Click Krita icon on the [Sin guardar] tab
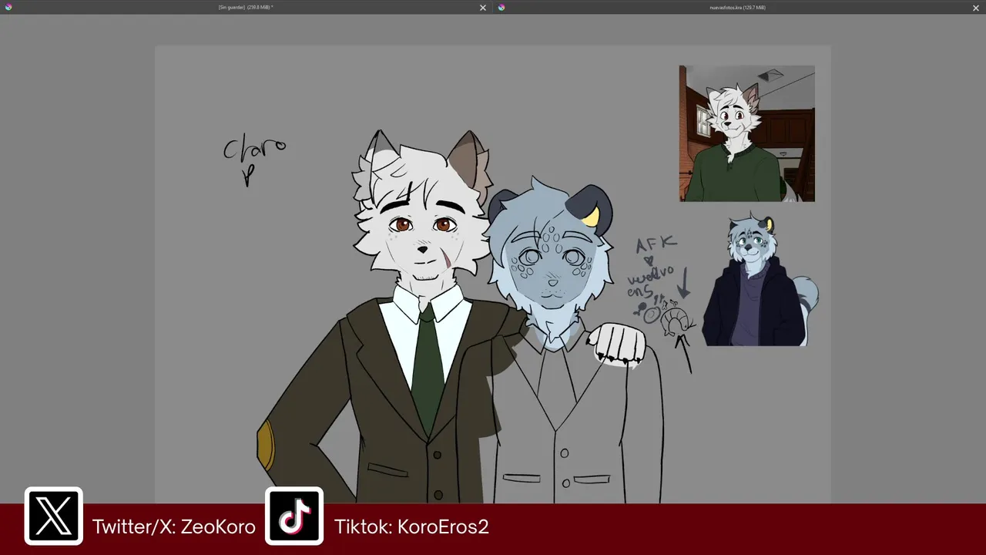Image resolution: width=986 pixels, height=555 pixels. [x=8, y=7]
